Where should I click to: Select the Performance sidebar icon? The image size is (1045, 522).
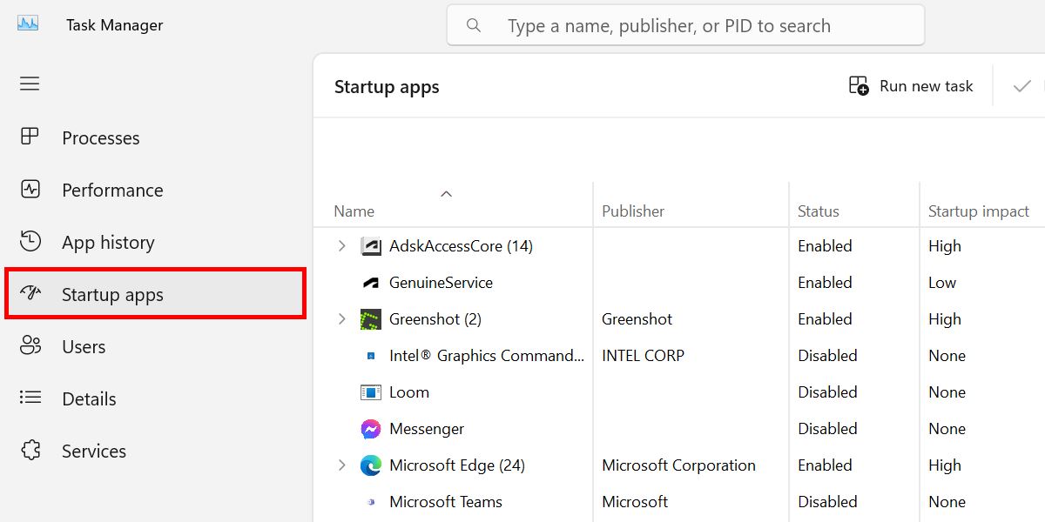pyautogui.click(x=30, y=190)
